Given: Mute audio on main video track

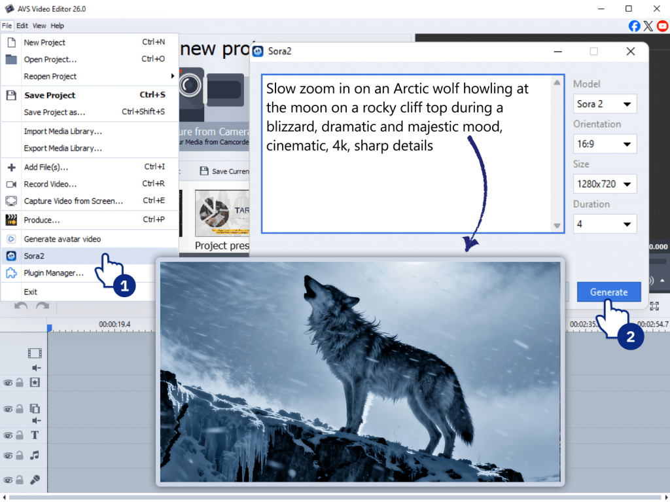Looking at the screenshot, I should coord(37,368).
